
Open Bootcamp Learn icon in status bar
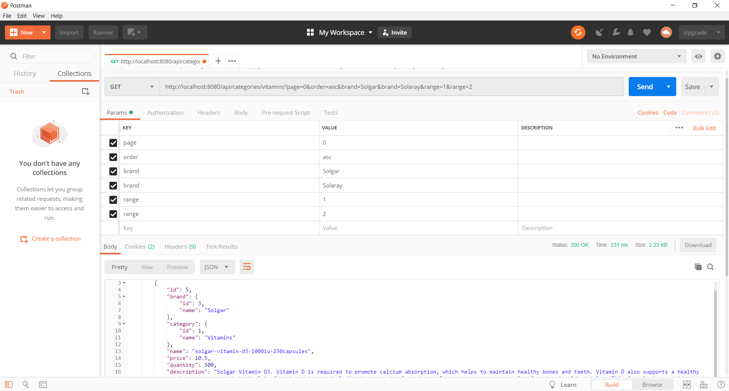point(552,385)
